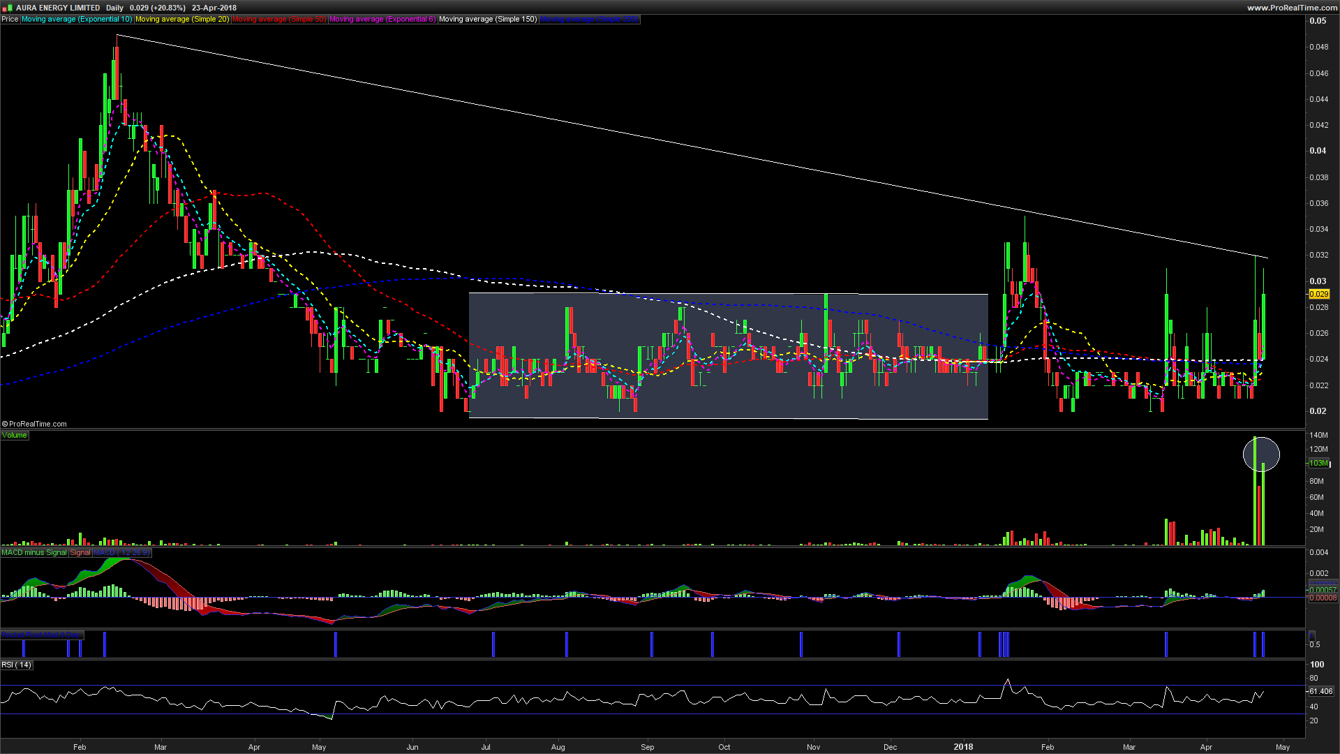Click the 61.406 RSI value tag
1340x754 pixels.
click(1321, 692)
